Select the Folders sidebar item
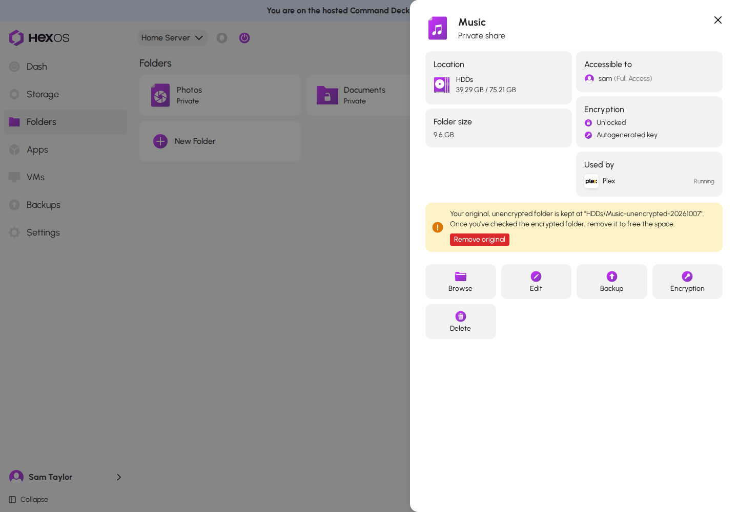738x512 pixels. pyautogui.click(x=66, y=122)
